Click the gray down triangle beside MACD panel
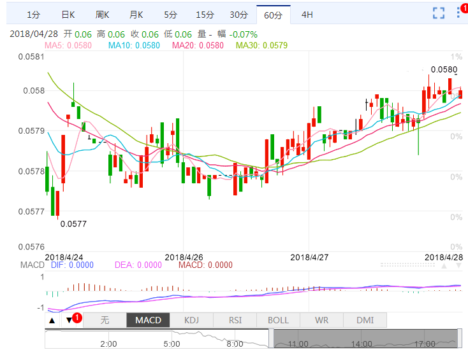Image resolution: width=468 pixels, height=350 pixels. coord(458,266)
